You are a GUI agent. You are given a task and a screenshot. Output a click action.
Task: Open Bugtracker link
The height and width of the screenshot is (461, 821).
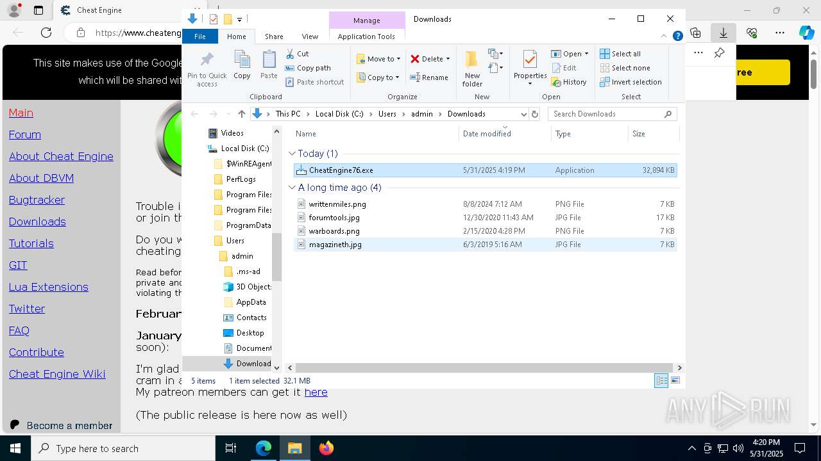point(37,200)
